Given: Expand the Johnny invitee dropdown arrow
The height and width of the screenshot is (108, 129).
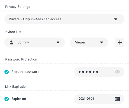Looking at the screenshot, I should (58, 42).
